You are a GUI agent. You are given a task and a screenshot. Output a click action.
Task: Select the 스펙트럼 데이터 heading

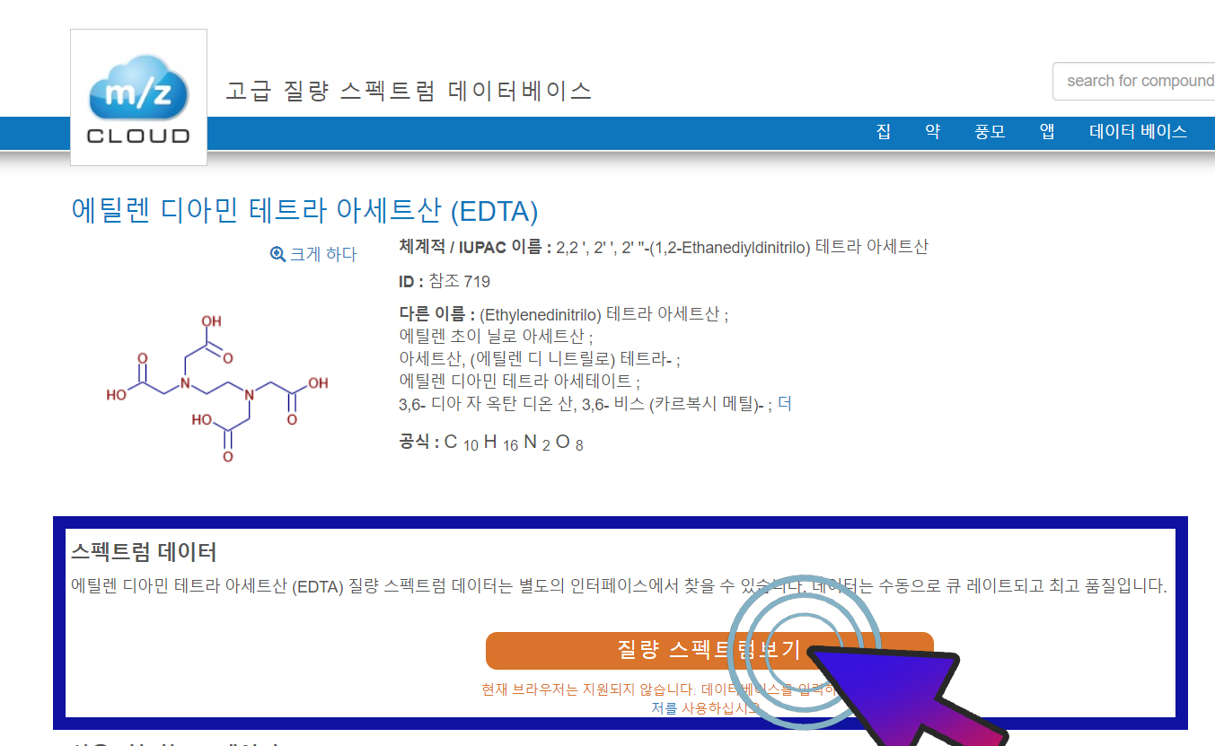click(x=144, y=551)
